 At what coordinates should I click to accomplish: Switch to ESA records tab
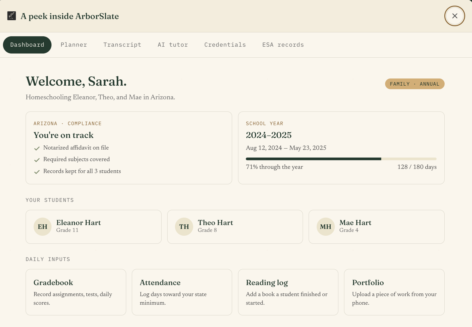click(x=283, y=45)
